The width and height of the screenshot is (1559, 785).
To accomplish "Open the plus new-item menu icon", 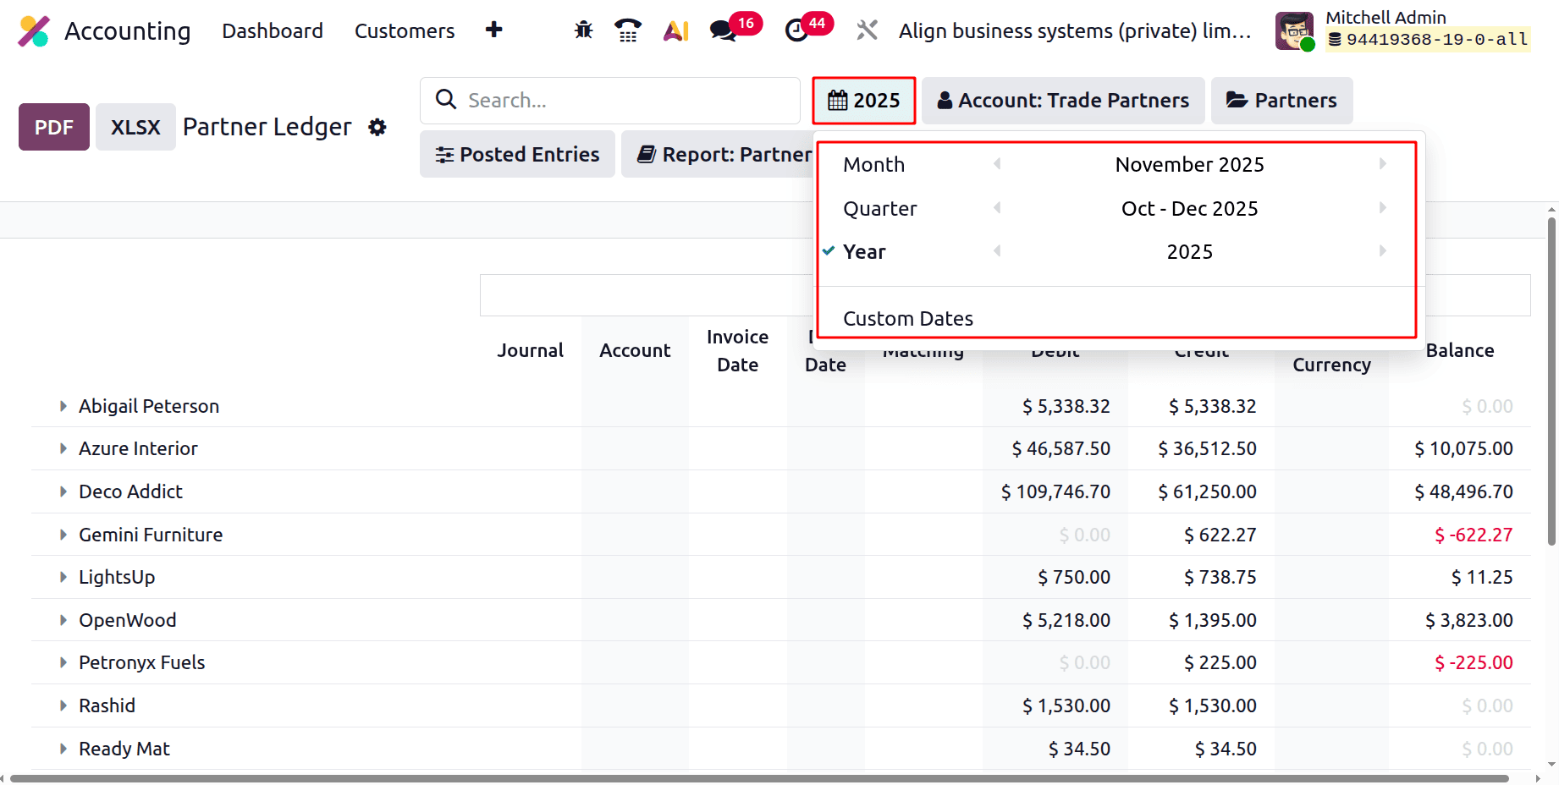I will (x=494, y=30).
